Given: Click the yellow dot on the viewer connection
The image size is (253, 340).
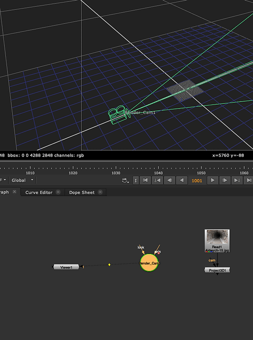Looking at the screenshot, I should click(x=109, y=264).
